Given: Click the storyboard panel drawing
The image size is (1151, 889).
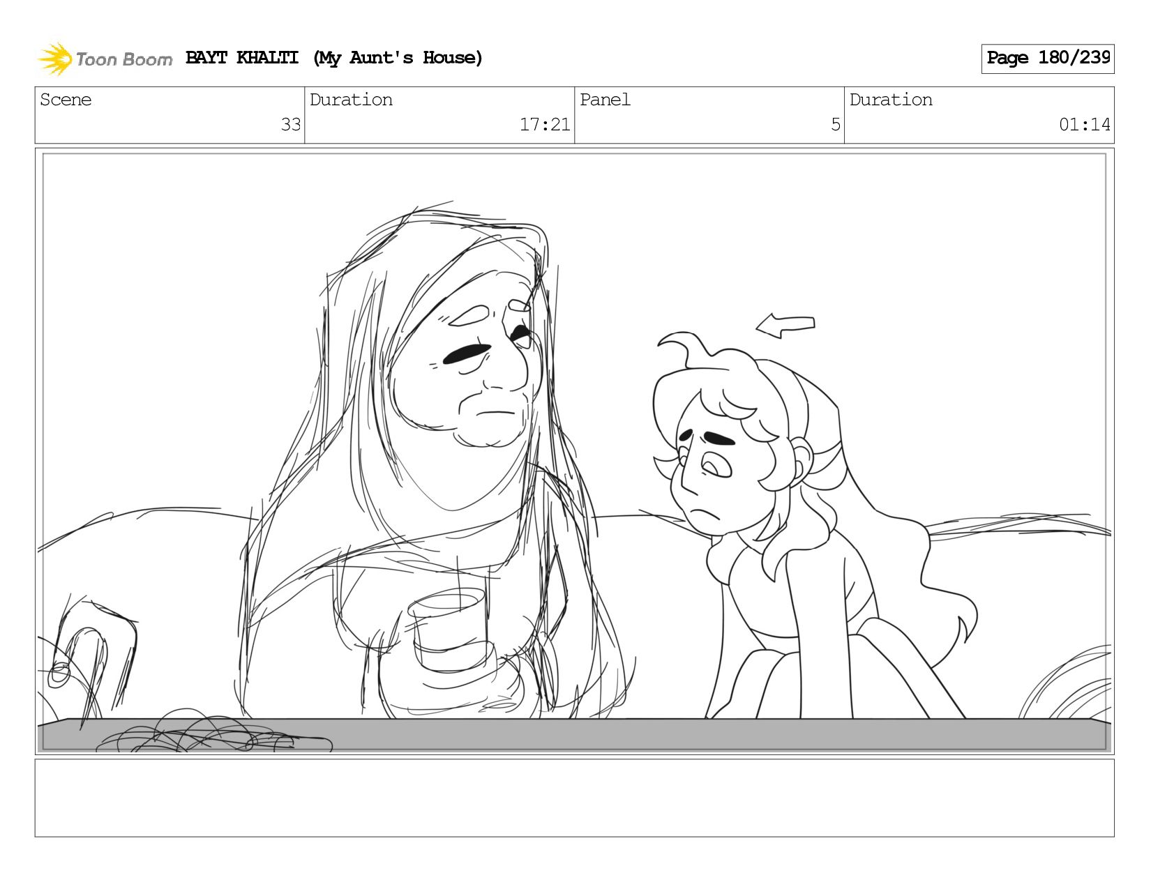Looking at the screenshot, I should tap(575, 451).
